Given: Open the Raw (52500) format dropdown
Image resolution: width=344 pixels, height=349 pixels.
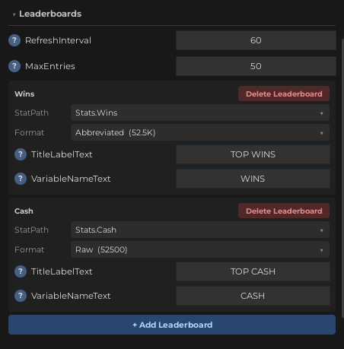Looking at the screenshot, I should [200, 249].
